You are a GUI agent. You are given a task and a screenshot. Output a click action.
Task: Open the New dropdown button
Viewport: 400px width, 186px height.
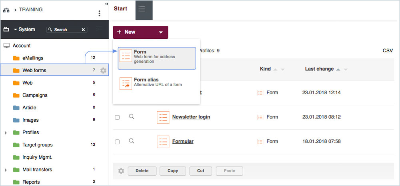140,32
